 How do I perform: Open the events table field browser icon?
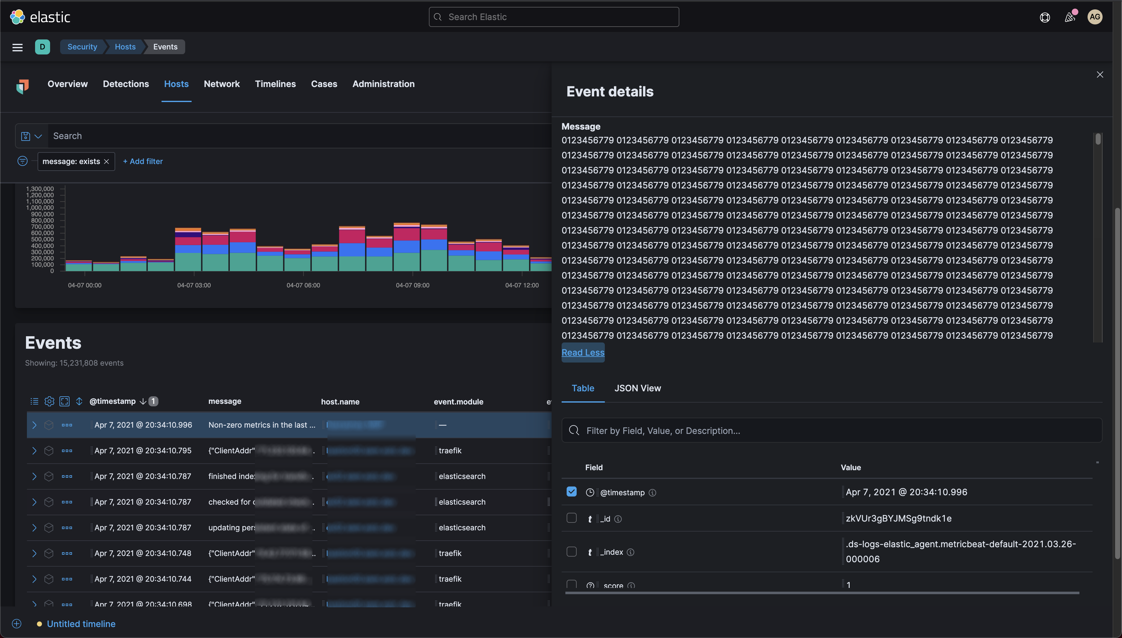[x=34, y=401]
